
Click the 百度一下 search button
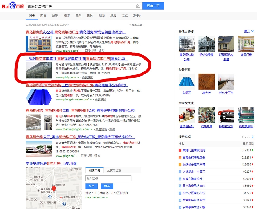coord(153,6)
